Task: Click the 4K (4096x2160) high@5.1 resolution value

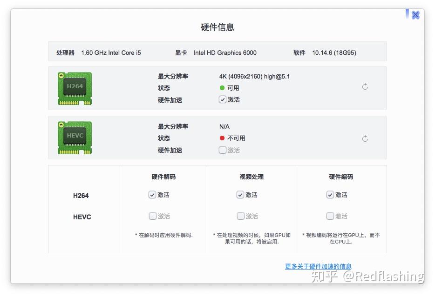Action: pyautogui.click(x=254, y=76)
